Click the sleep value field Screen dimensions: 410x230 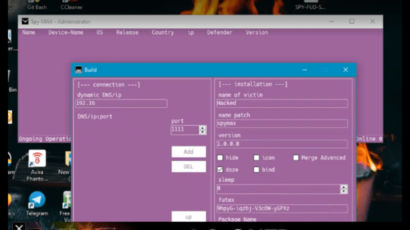pyautogui.click(x=278, y=189)
